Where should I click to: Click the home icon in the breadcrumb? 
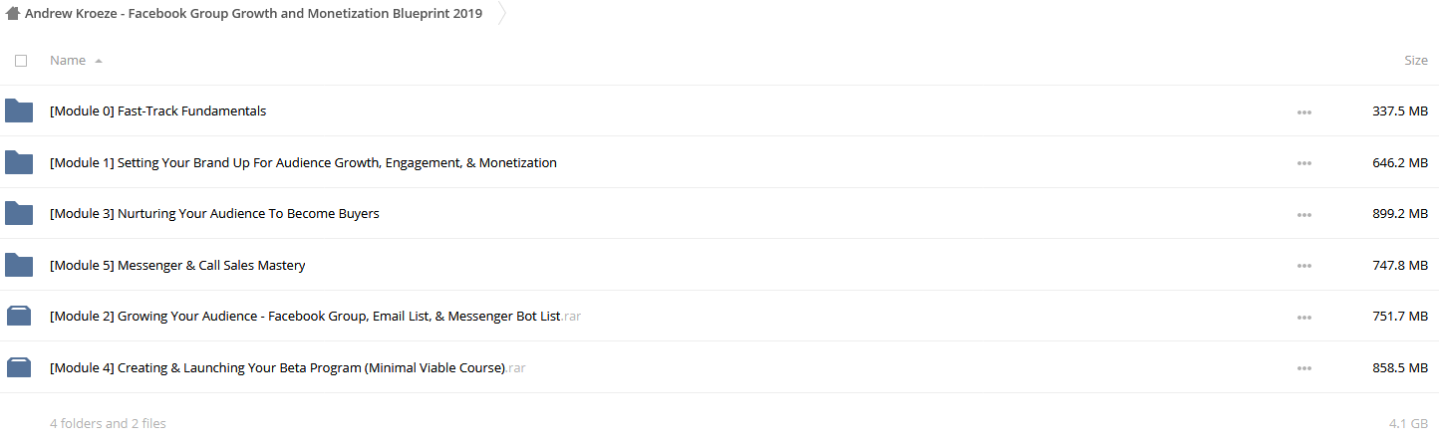(13, 14)
